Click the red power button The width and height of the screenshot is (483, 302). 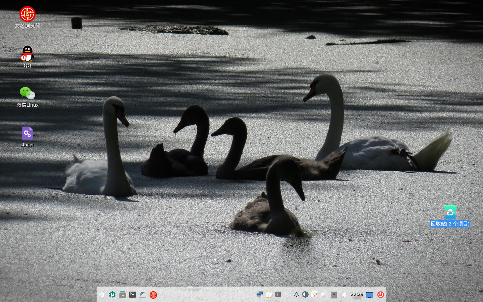[x=380, y=295]
